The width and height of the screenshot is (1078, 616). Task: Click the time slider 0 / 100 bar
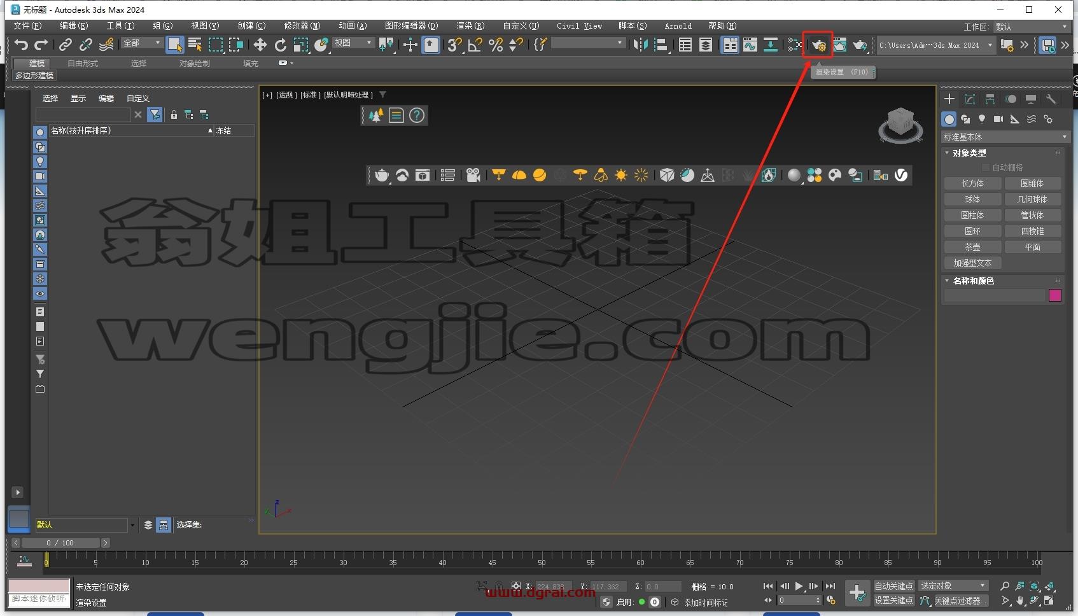(x=60, y=543)
